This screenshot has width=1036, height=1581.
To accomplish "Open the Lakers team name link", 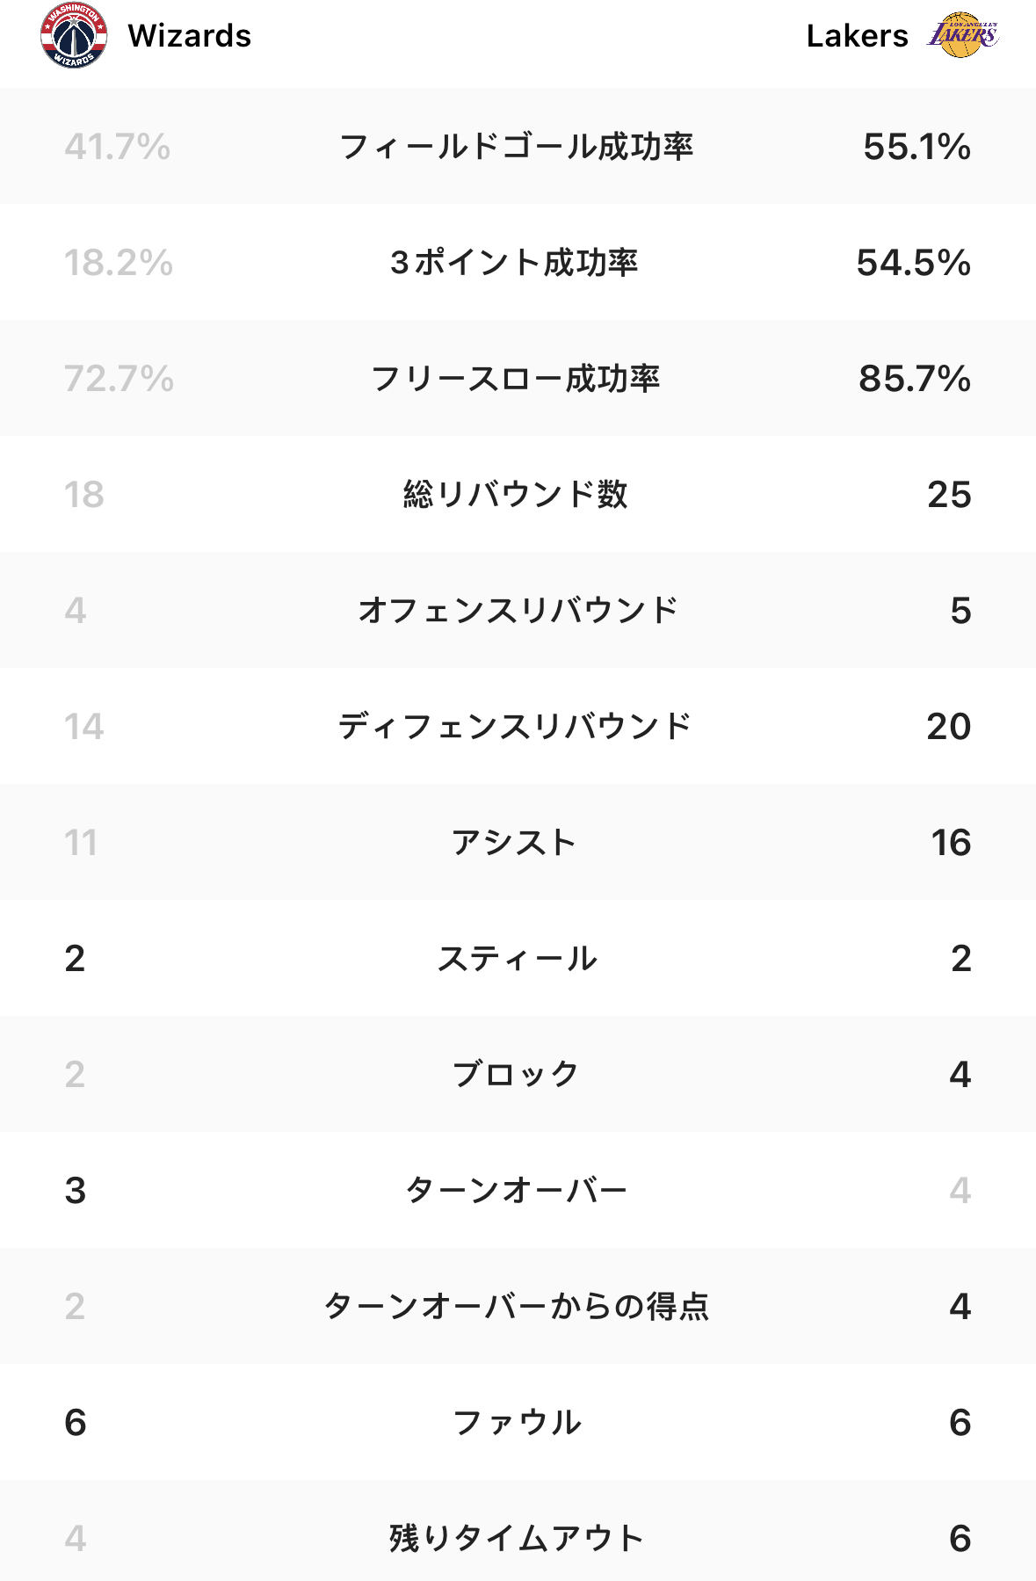I will click(x=857, y=36).
